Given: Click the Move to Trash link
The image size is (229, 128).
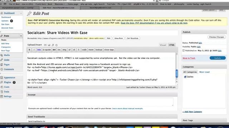Looking at the screenshot, I should [189, 58].
